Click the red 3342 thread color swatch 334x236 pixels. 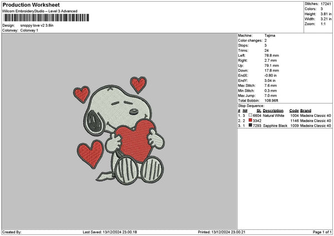pos(250,120)
